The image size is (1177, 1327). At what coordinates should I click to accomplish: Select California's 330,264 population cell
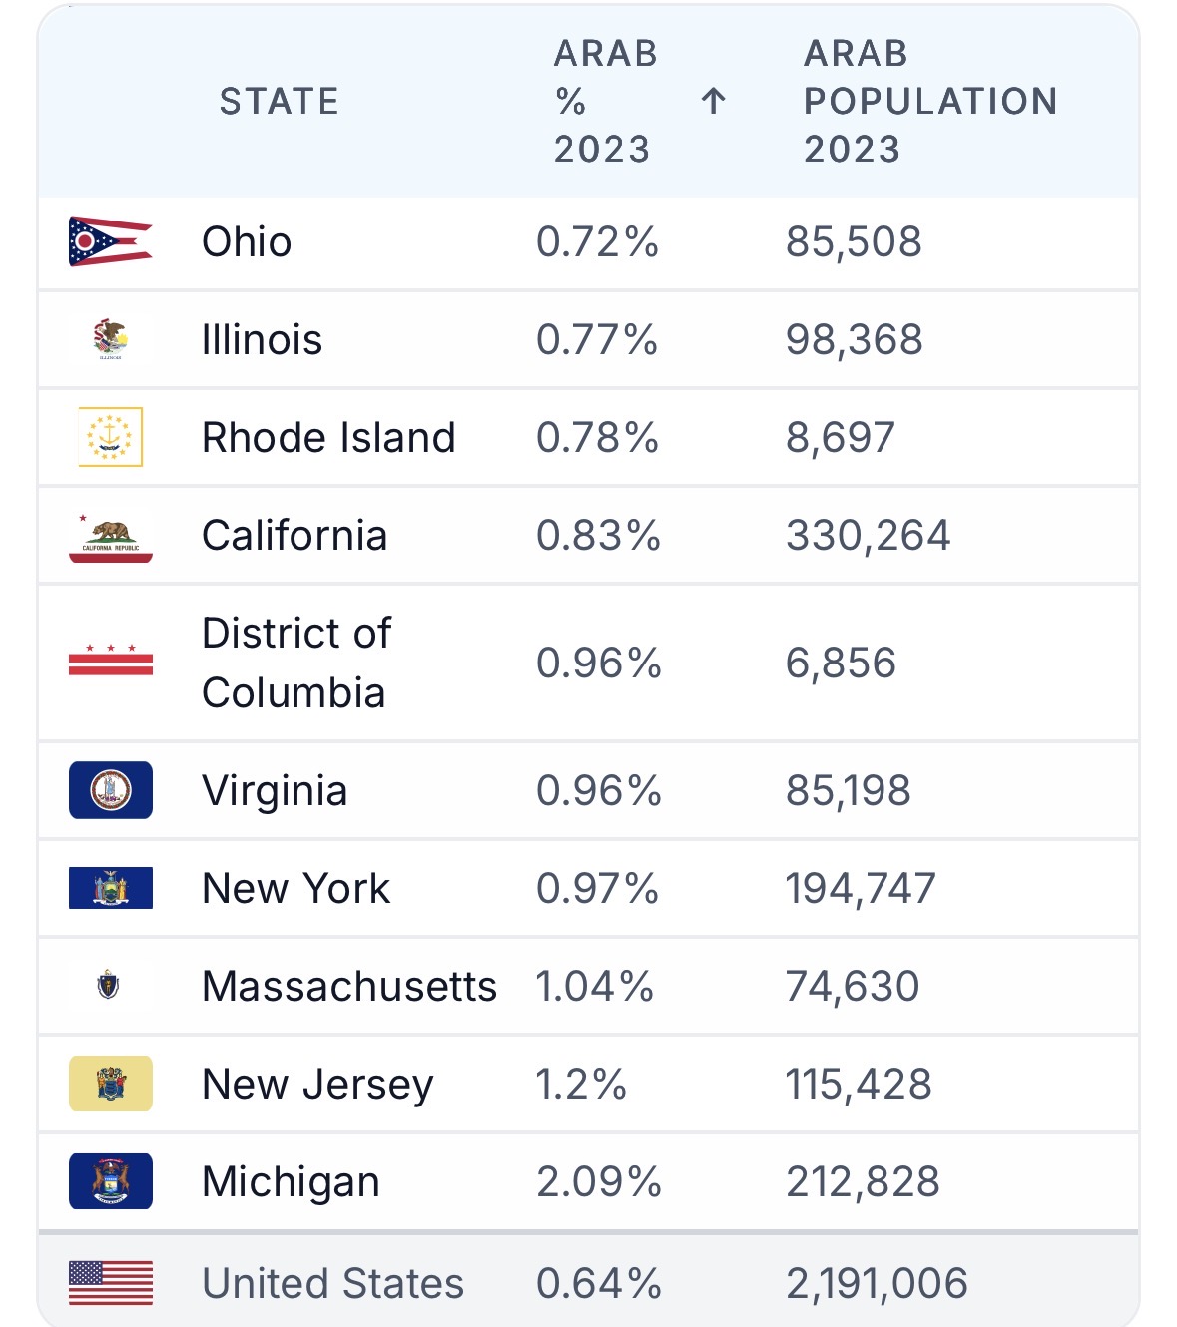869,536
